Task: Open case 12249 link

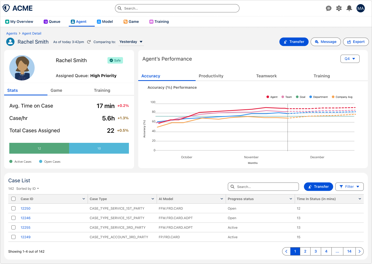Action: (26, 237)
